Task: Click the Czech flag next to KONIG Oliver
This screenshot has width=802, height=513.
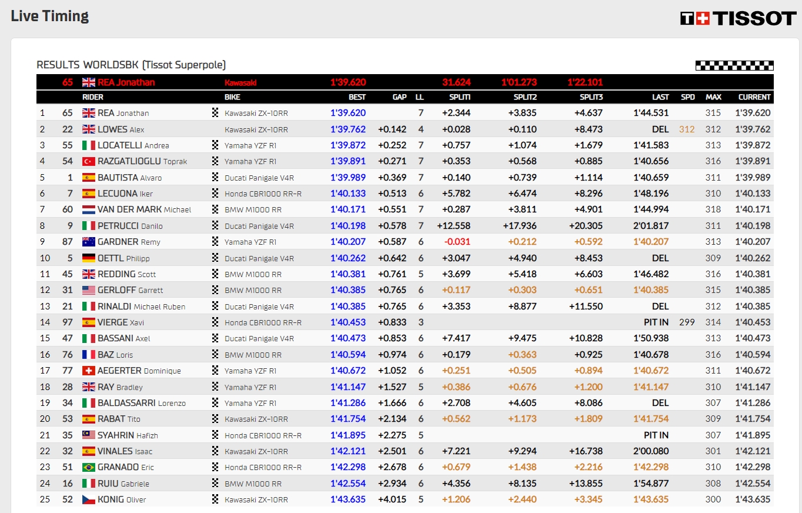Action: coord(88,499)
